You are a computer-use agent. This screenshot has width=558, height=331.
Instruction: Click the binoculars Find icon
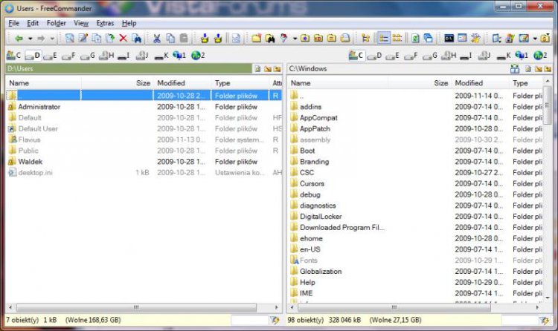click(x=270, y=38)
